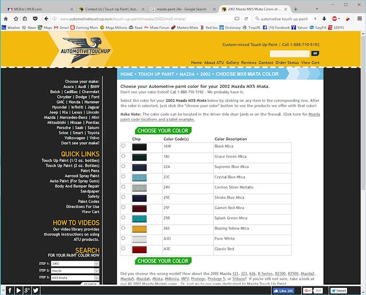Screen dimensions: 366x295
Task: Select the 16W Black Mica radio button
Action: click(x=123, y=146)
